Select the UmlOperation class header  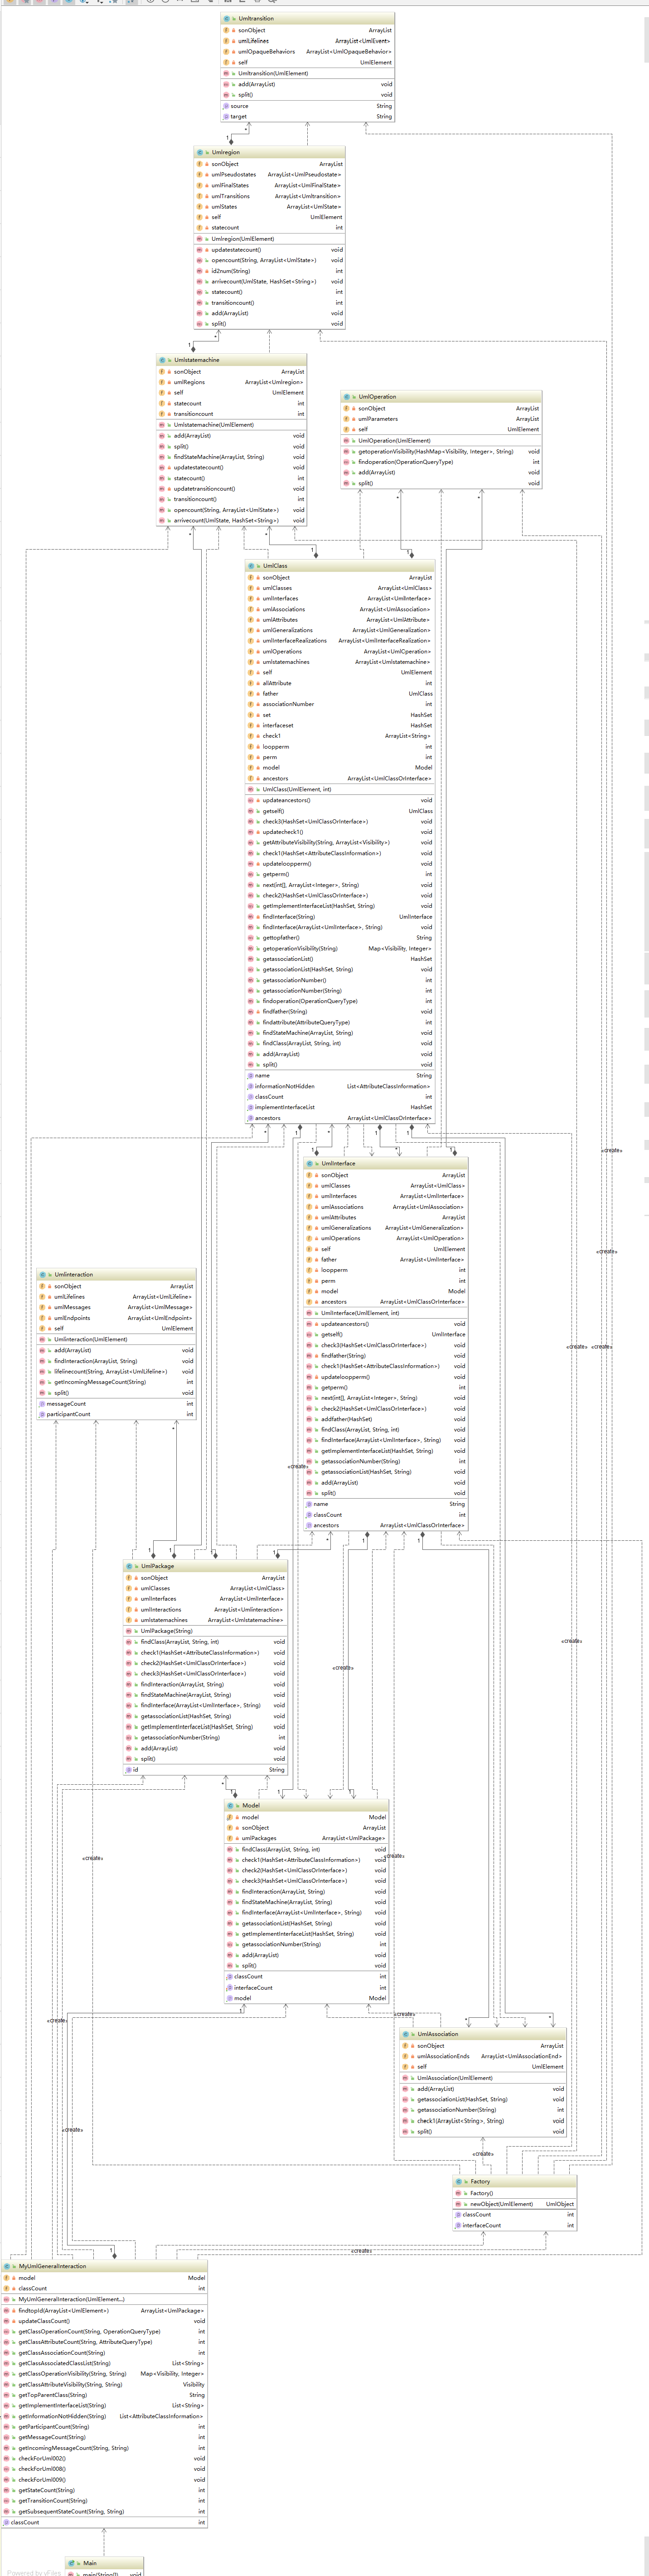coord(441,397)
